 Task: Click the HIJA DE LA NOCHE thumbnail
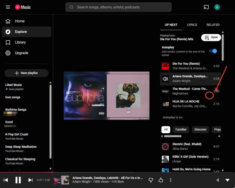(165, 104)
